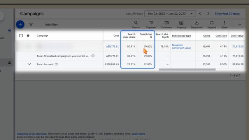The image size is (249, 140).
Task: Sort by Search abs. top IS header
Action: (162, 36)
